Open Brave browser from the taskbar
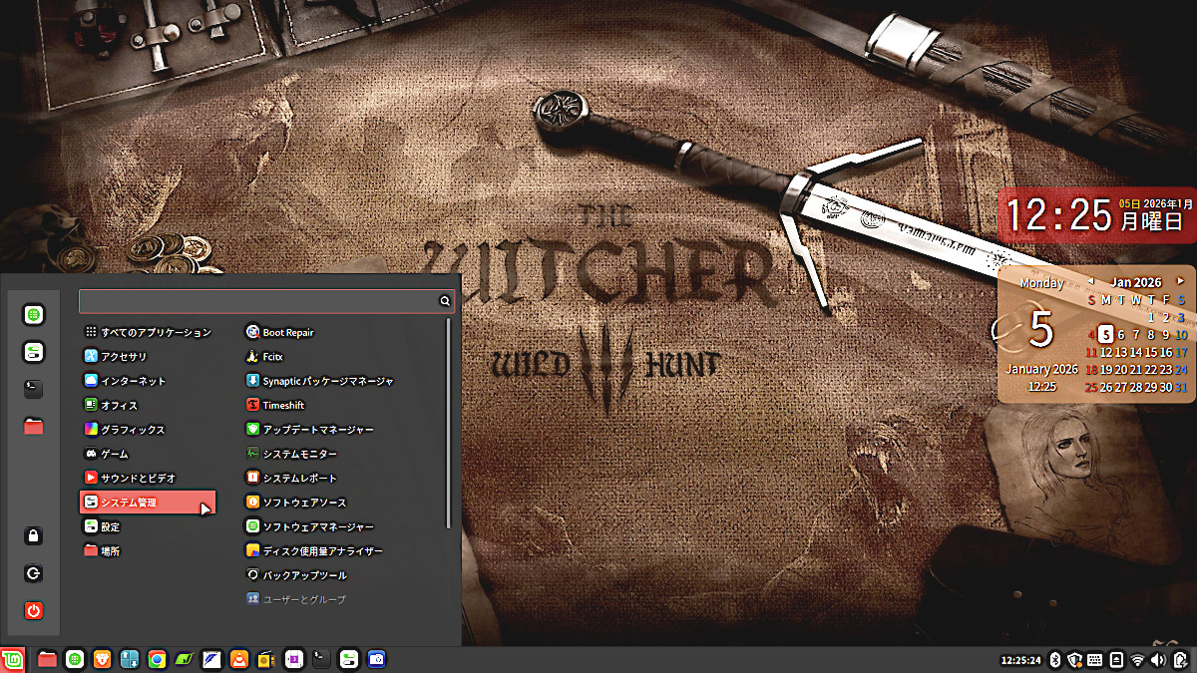 point(102,659)
